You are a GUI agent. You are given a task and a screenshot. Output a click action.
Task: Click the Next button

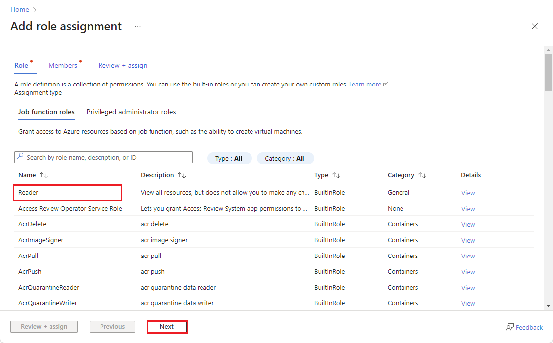(167, 327)
